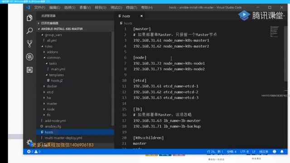Open all.yml file
The height and width of the screenshot is (163, 290).
[x=52, y=40]
